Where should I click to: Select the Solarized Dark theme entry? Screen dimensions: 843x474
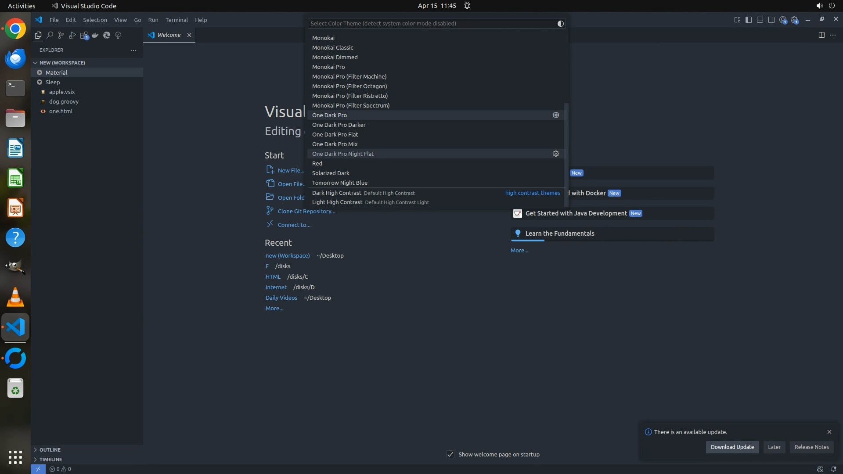click(x=331, y=173)
